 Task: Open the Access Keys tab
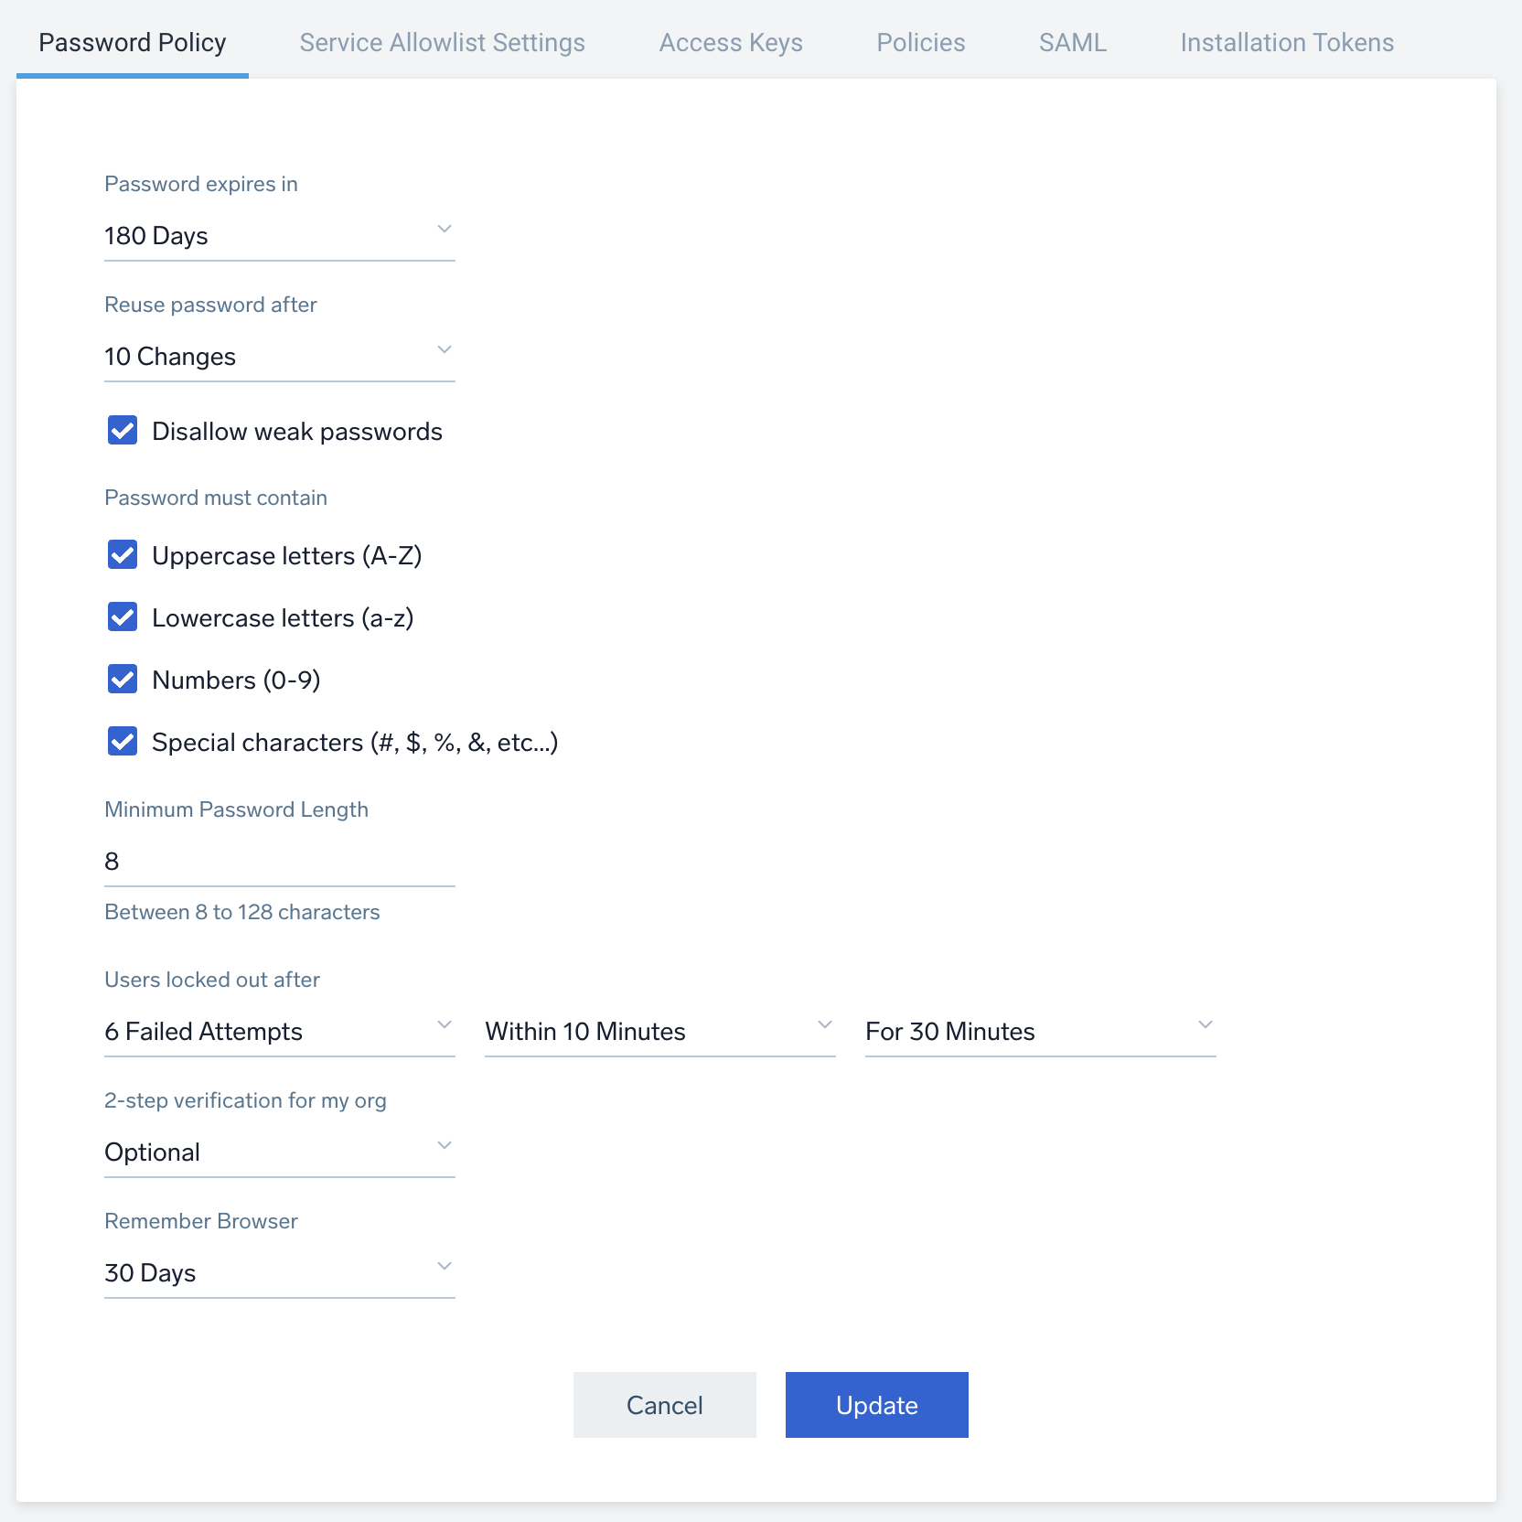(x=730, y=43)
